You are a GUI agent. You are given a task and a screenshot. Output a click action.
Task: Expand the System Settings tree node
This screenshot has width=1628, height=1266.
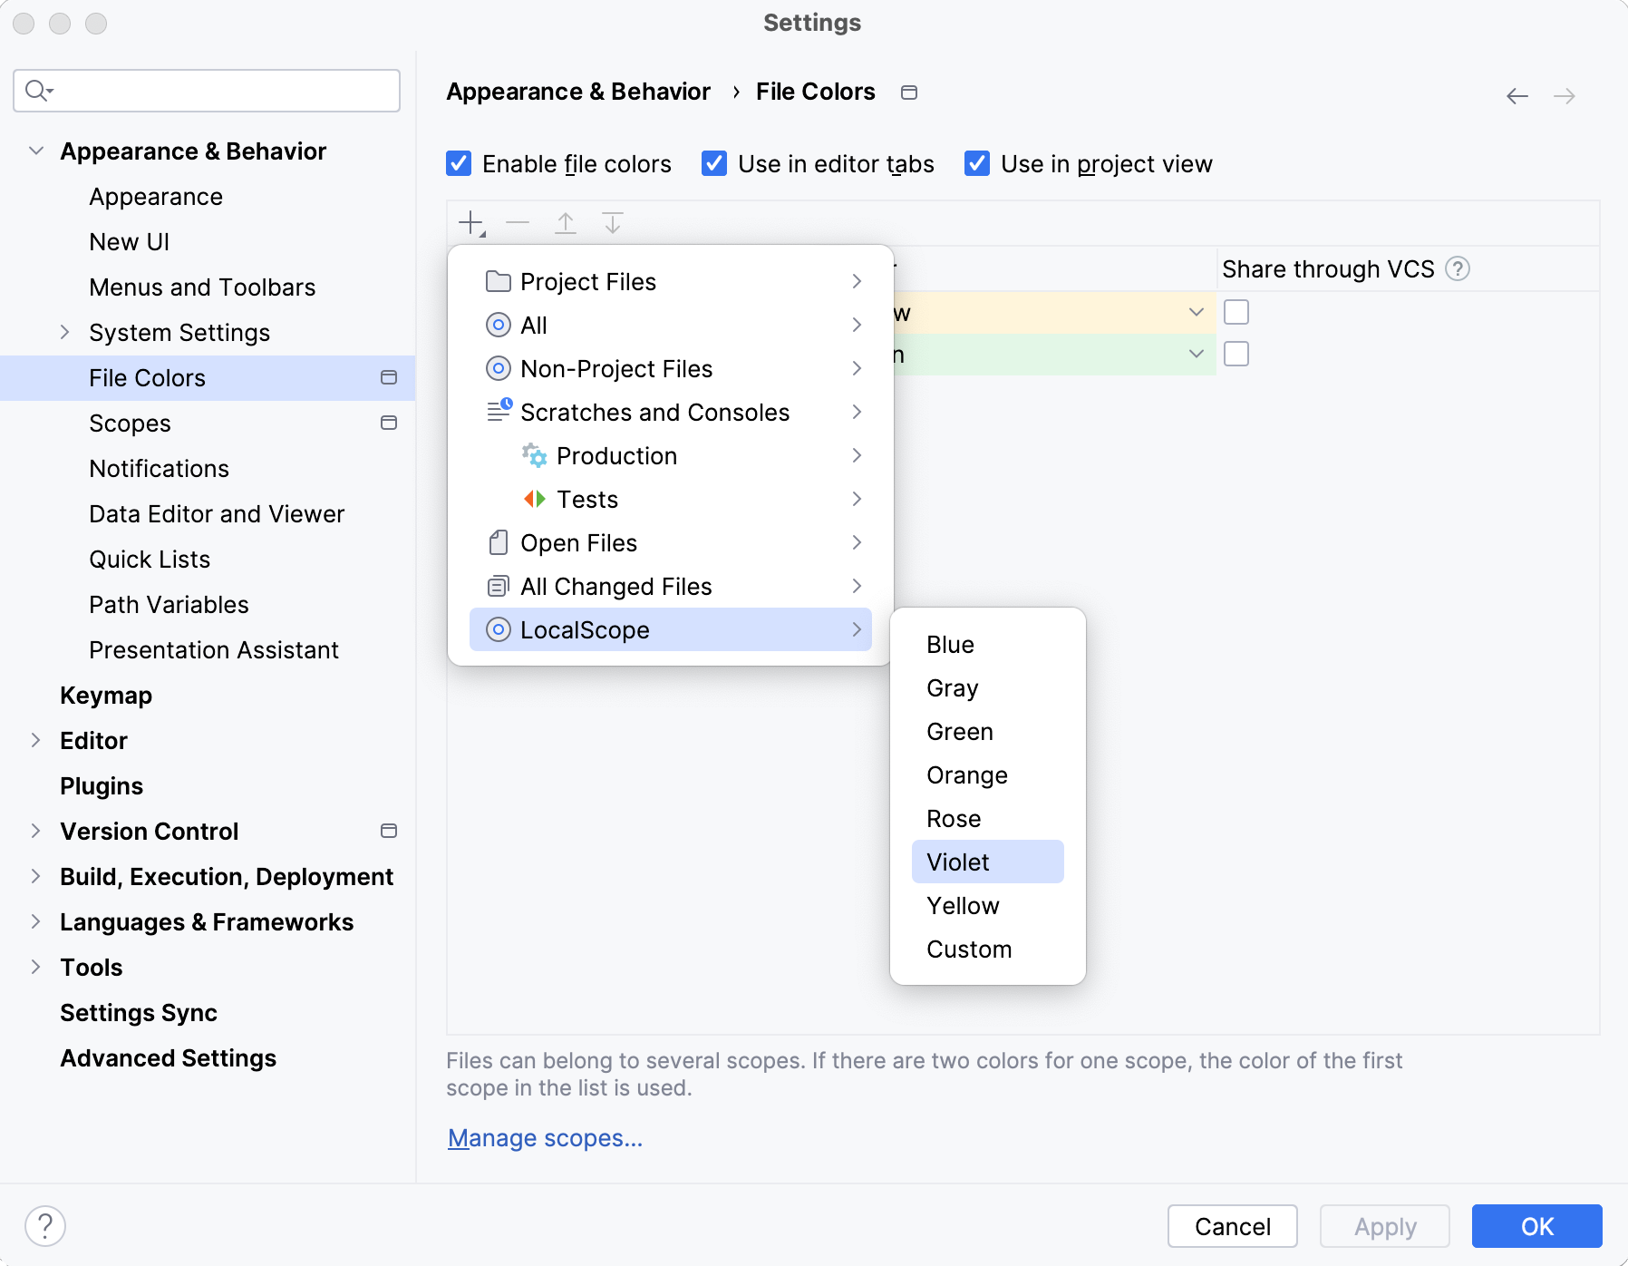pos(65,333)
